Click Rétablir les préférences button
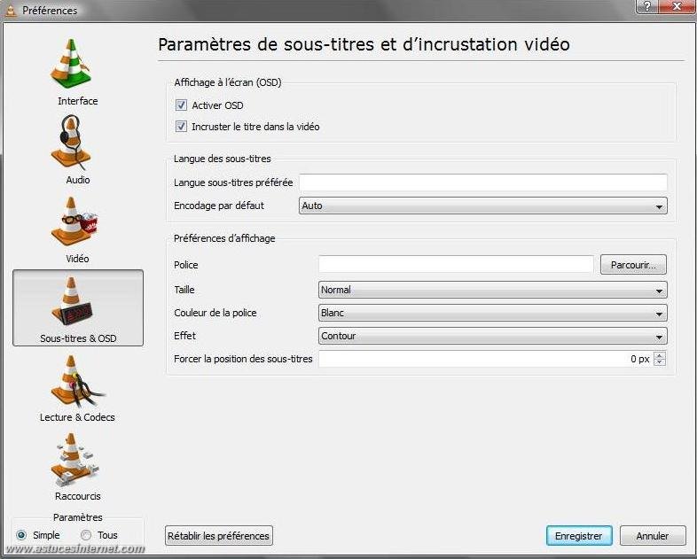The height and width of the screenshot is (559, 697). tap(219, 536)
